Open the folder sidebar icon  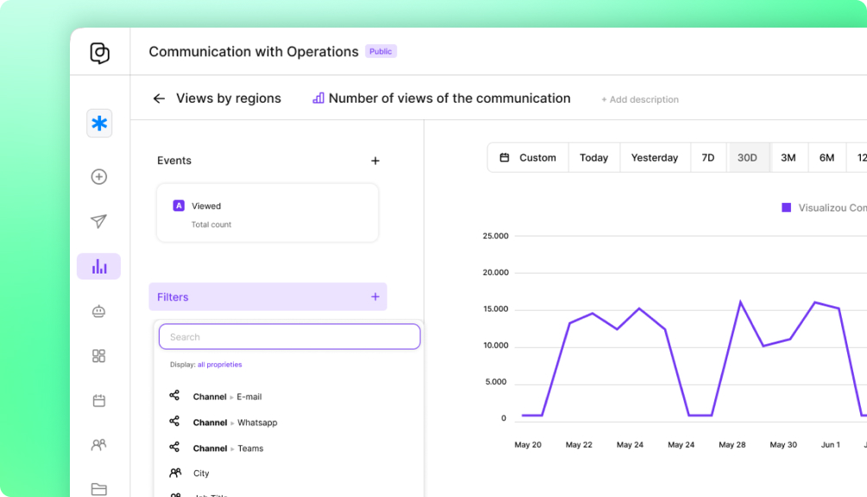[x=99, y=488]
